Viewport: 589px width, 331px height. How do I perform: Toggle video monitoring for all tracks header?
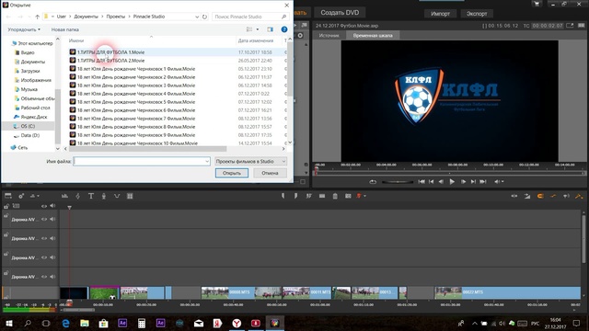(44, 206)
